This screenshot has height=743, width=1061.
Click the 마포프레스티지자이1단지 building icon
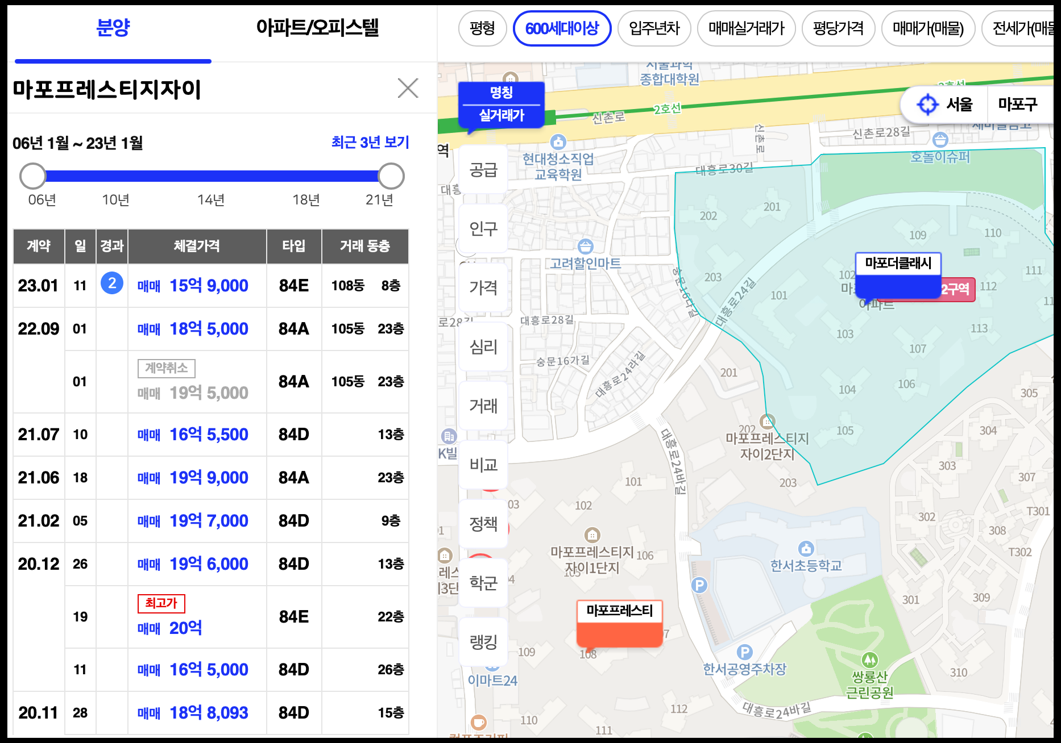tap(592, 535)
